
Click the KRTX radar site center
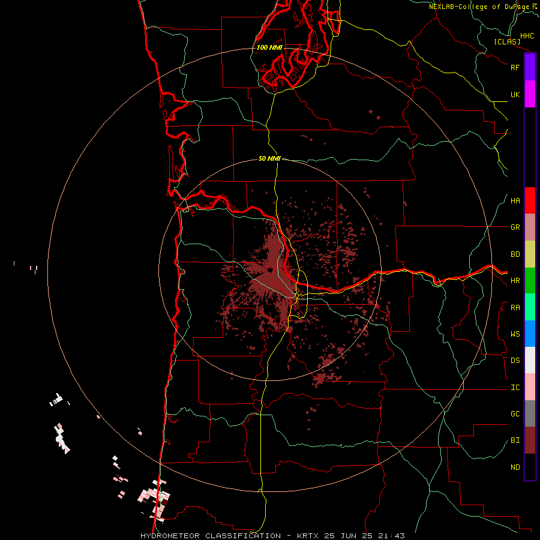[269, 271]
